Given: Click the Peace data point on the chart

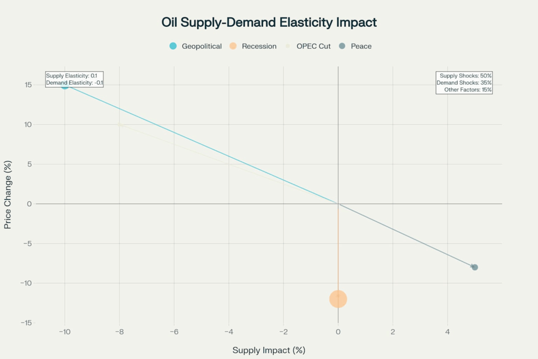Looking at the screenshot, I should pos(474,267).
